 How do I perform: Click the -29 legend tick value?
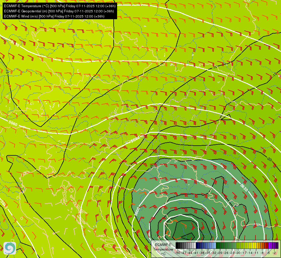[220, 253]
